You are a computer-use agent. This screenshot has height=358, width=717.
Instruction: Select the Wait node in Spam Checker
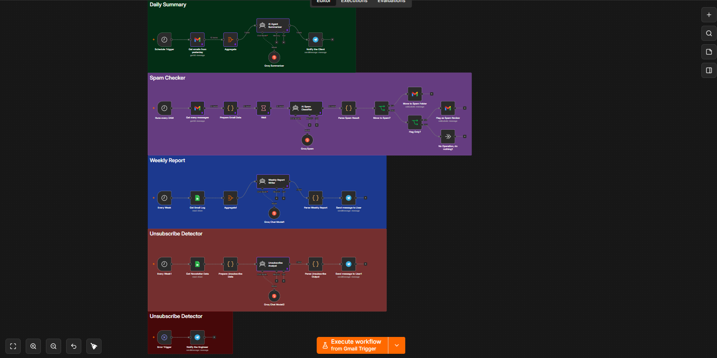pyautogui.click(x=263, y=108)
